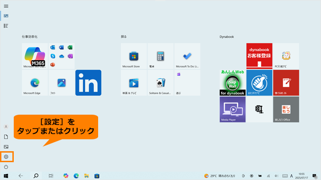Click the microphone tray icon
Viewport: 321px width, 180px height.
[x=243, y=176]
